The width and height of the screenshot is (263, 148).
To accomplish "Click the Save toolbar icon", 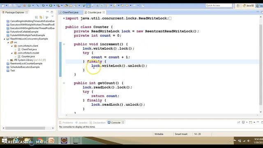I will (10, 5).
